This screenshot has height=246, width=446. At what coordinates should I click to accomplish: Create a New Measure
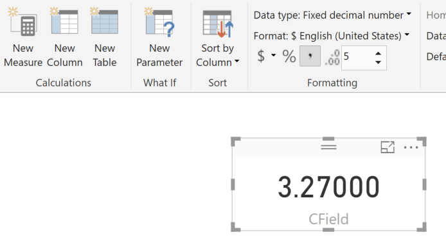click(23, 38)
